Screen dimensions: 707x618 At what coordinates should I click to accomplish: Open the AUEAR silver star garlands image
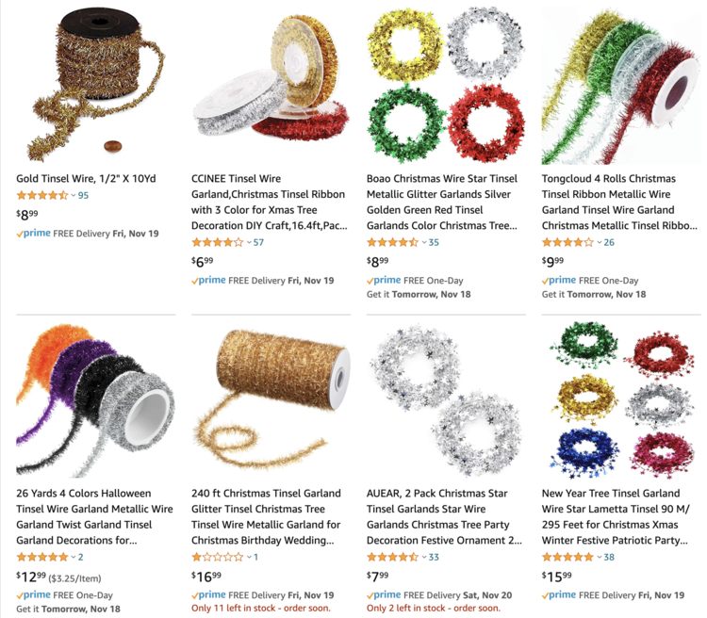[x=446, y=400]
